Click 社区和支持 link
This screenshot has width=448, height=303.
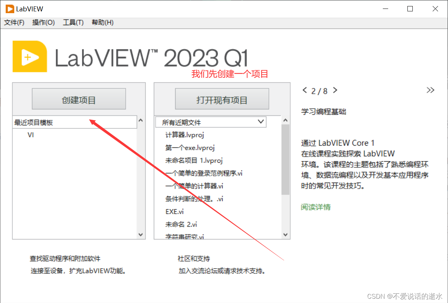pos(194,259)
